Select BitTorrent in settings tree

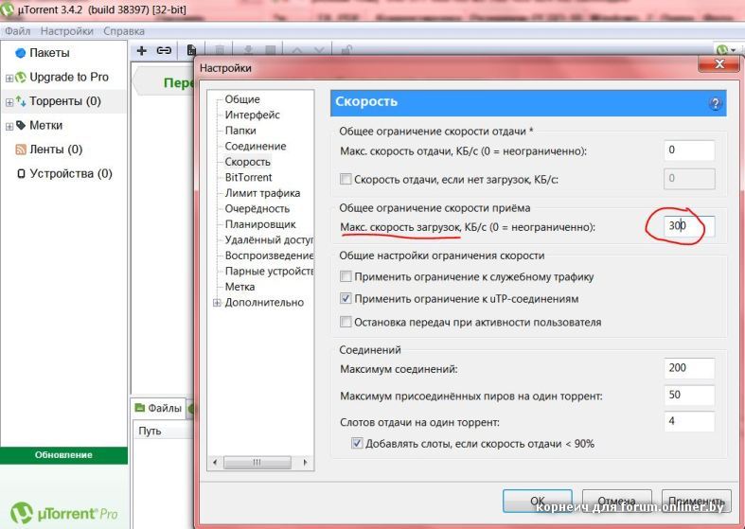pos(249,178)
